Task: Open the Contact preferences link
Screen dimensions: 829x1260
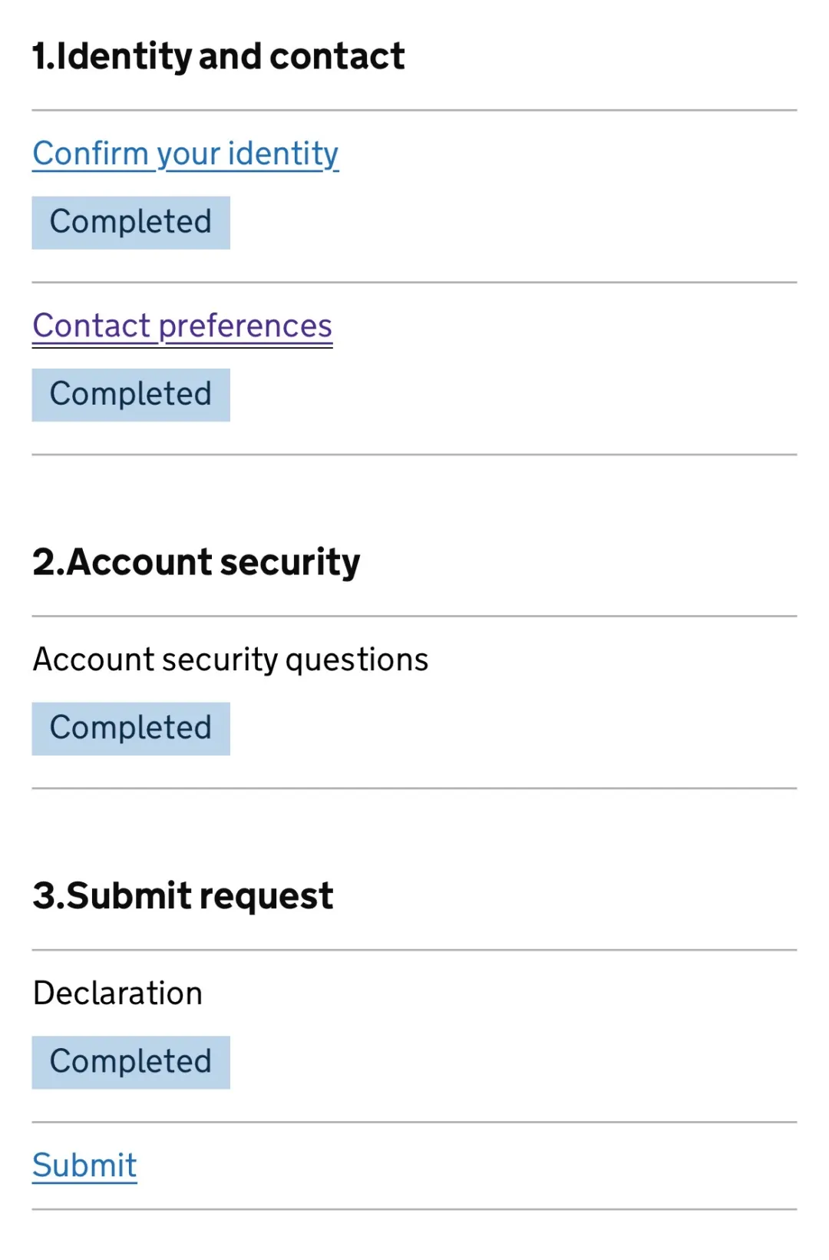Action: click(182, 326)
